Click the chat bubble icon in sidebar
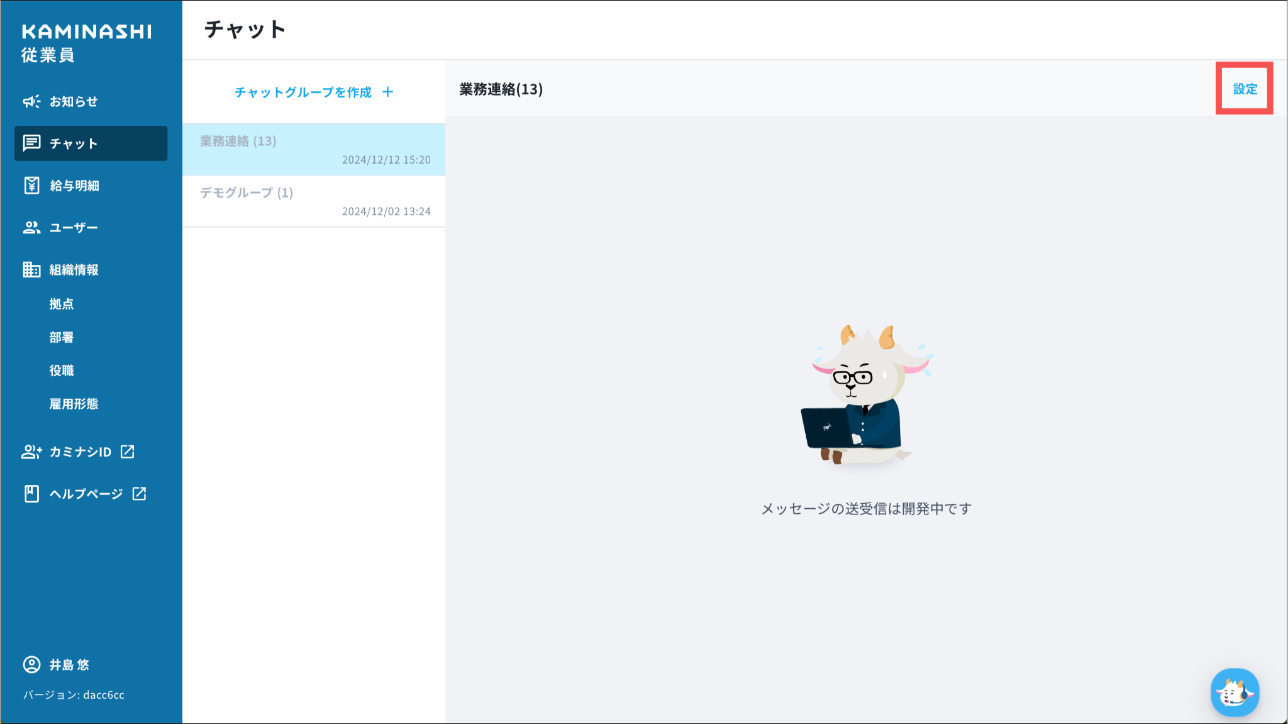The height and width of the screenshot is (724, 1288). (31, 143)
